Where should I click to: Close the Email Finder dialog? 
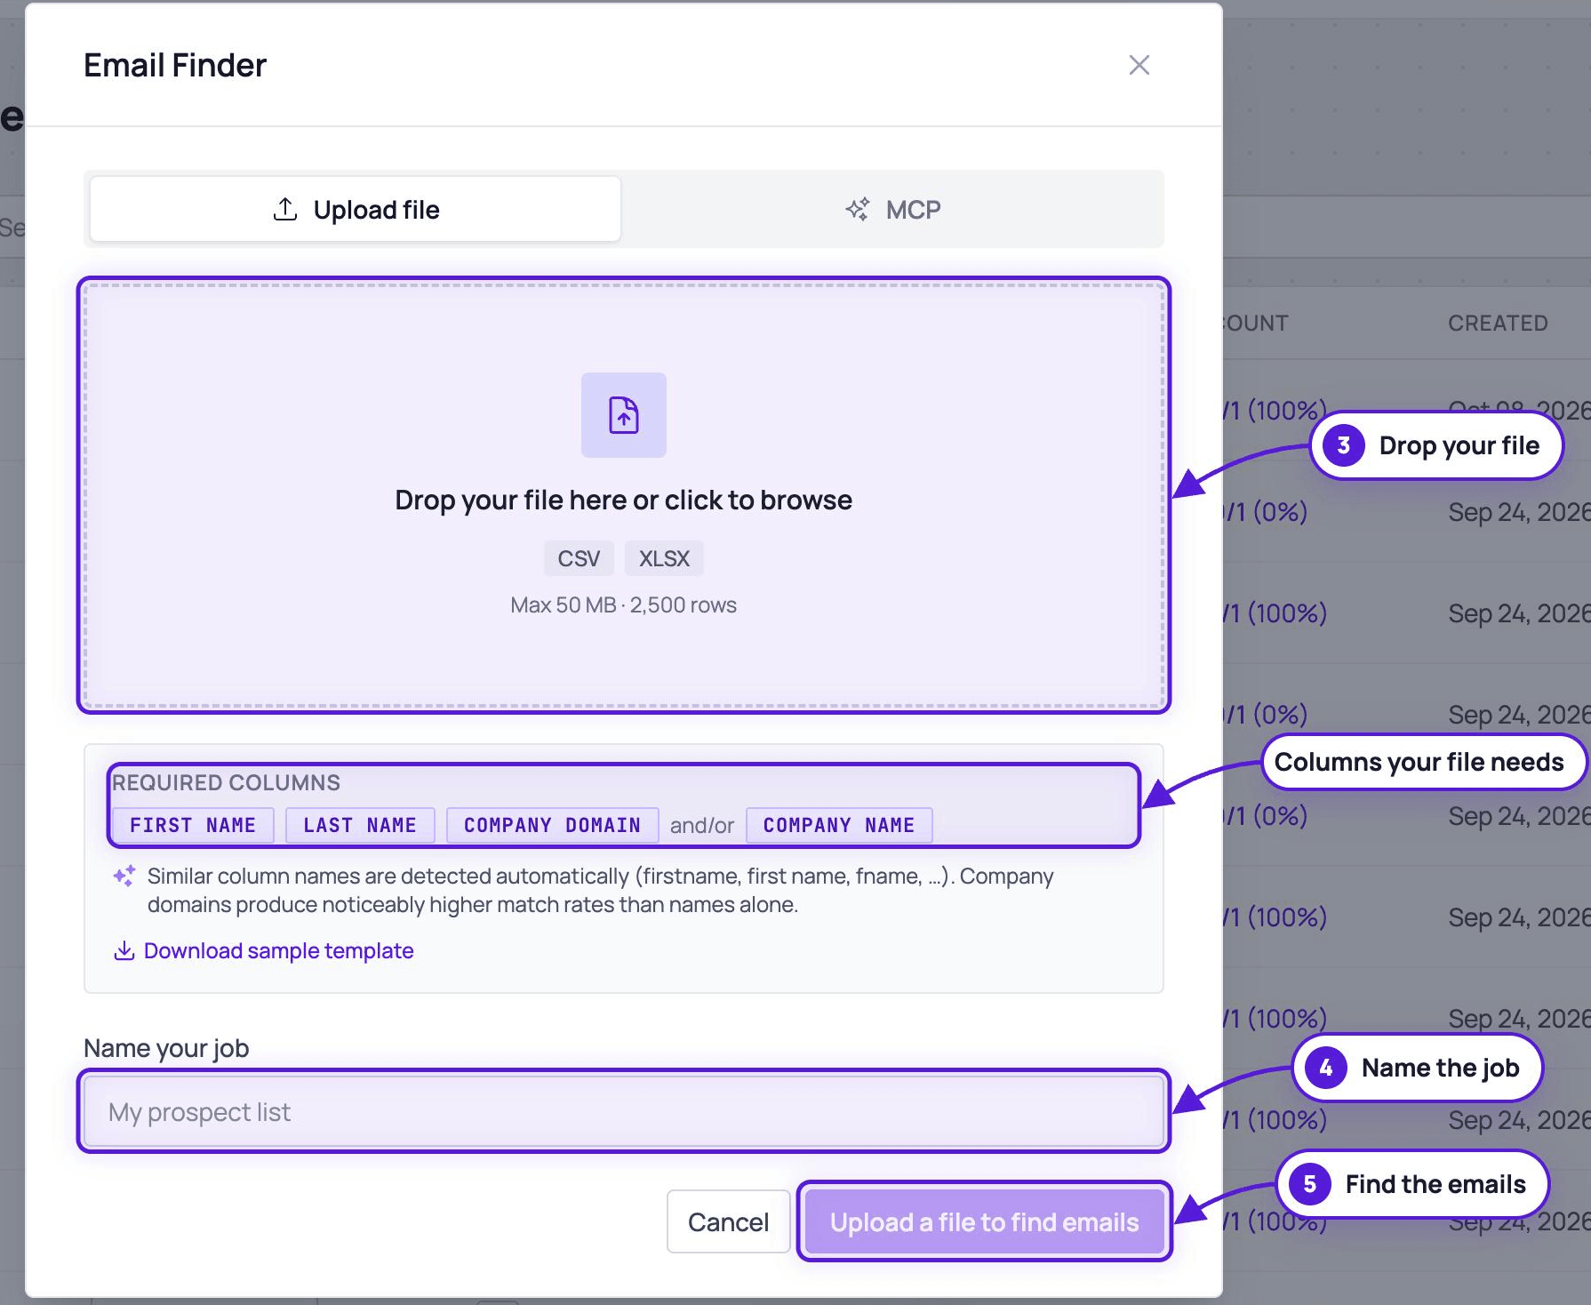(1139, 65)
